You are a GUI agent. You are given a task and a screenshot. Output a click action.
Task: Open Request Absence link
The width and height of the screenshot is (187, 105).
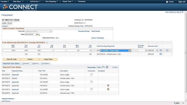(8, 99)
